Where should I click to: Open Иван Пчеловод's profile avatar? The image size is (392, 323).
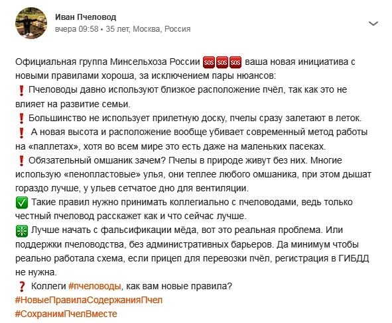(31, 23)
